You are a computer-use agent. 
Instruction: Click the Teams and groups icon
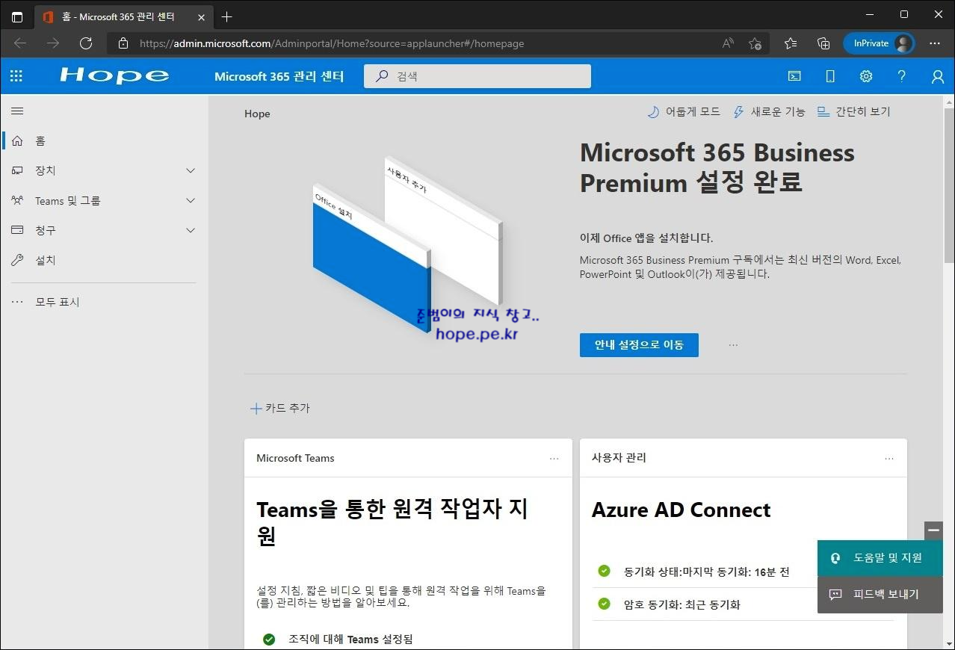[x=17, y=200]
